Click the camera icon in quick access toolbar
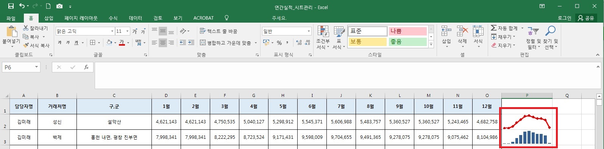604x149 pixels. [59, 6]
